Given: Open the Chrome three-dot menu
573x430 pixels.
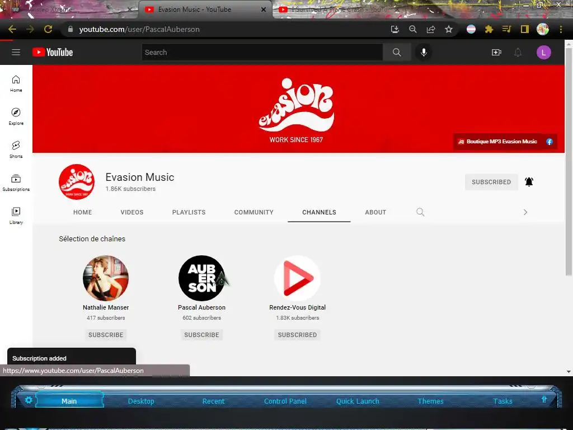Looking at the screenshot, I should [x=561, y=29].
